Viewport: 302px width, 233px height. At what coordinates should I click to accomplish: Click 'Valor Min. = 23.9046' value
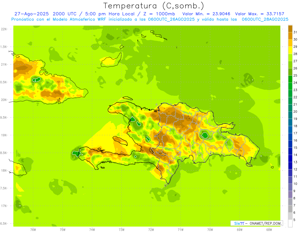click(206, 14)
